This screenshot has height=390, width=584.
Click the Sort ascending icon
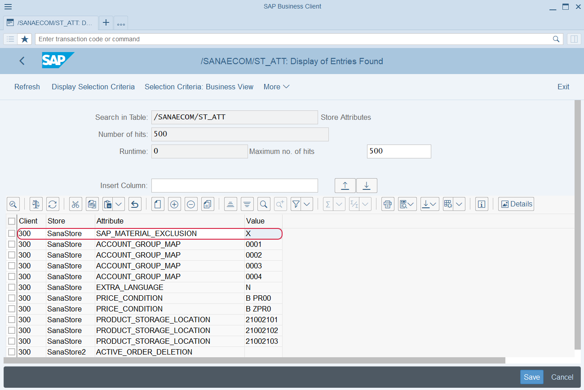tap(230, 204)
